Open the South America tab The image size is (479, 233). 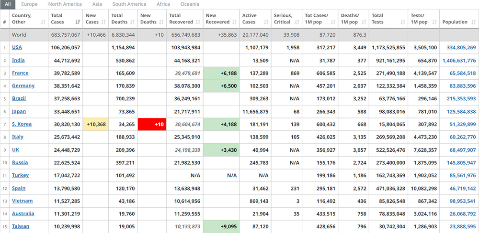click(129, 4)
